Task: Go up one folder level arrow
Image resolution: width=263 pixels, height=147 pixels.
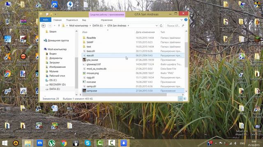Action: (x=59, y=26)
